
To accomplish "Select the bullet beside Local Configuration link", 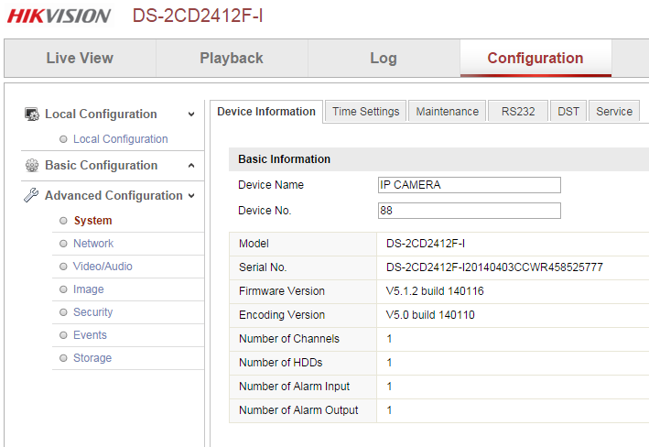I will click(x=63, y=139).
